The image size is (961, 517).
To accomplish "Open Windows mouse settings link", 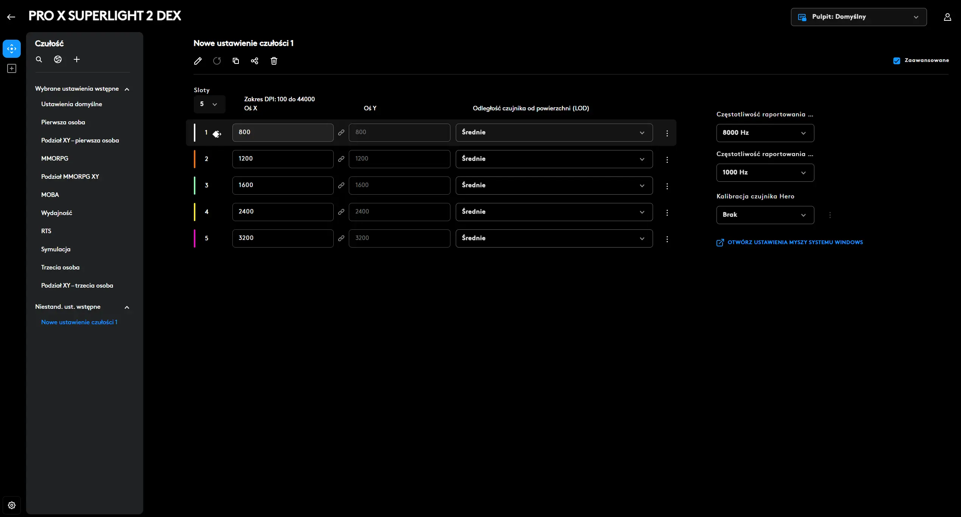I will coord(795,242).
